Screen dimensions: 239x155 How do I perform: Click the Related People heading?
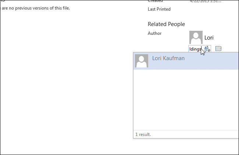click(166, 24)
